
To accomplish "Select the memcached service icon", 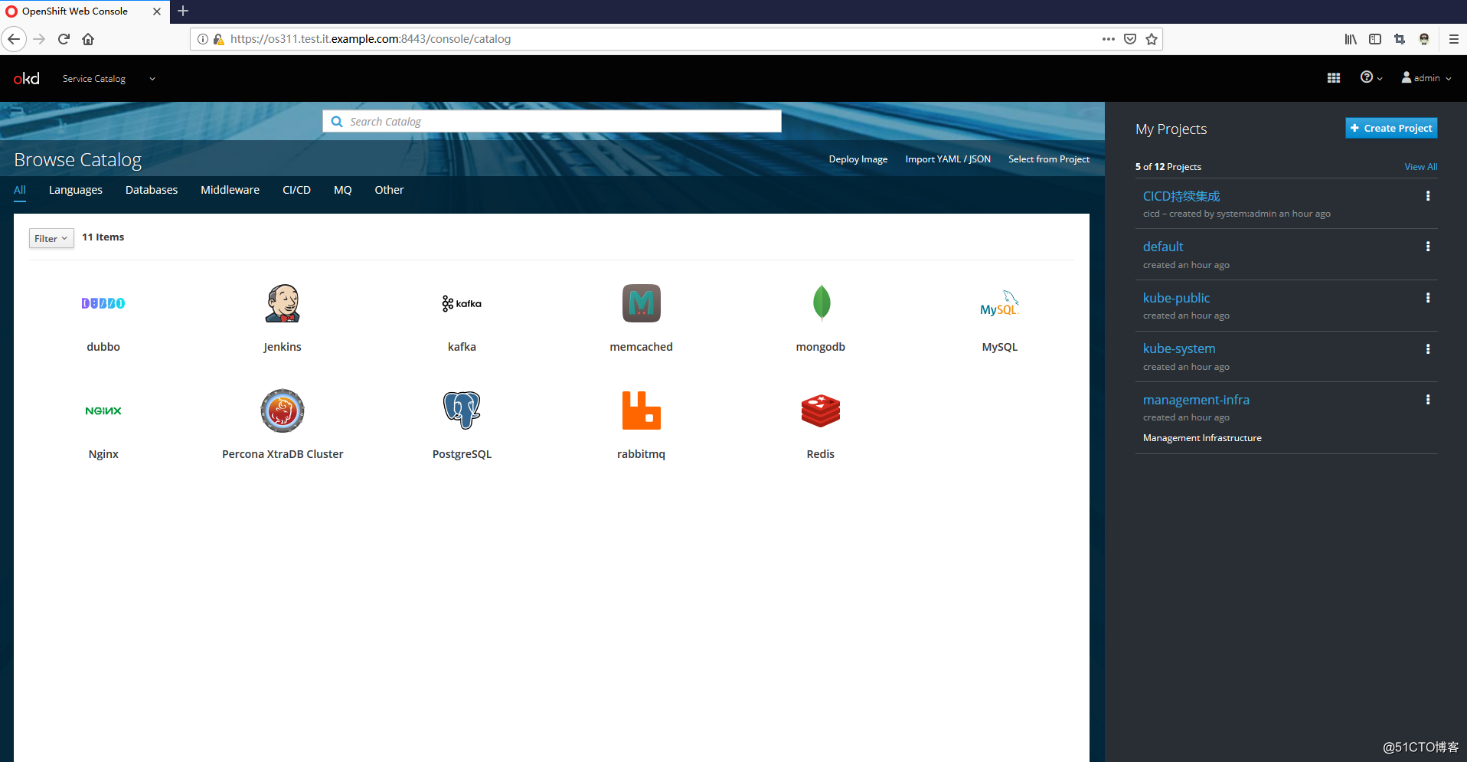I will 642,303.
